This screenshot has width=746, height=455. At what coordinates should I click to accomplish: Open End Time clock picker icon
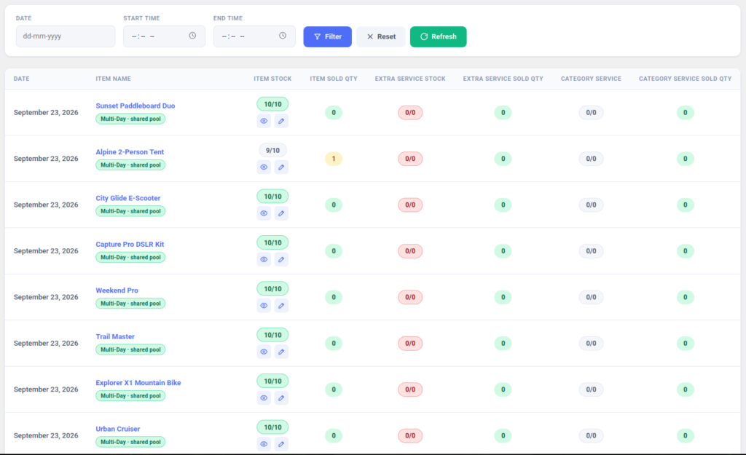[x=283, y=36]
